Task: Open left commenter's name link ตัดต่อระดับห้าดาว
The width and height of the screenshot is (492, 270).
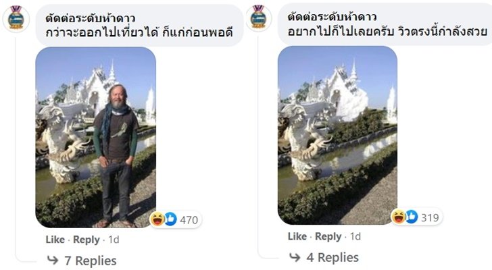Action: 91,18
